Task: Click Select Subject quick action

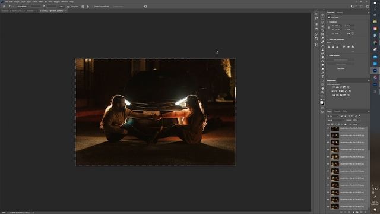Action: coord(341,64)
